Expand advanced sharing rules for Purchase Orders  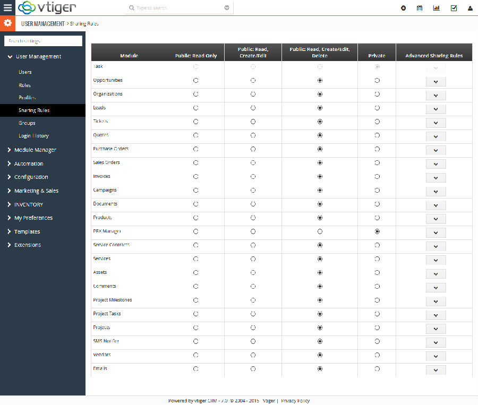click(436, 150)
